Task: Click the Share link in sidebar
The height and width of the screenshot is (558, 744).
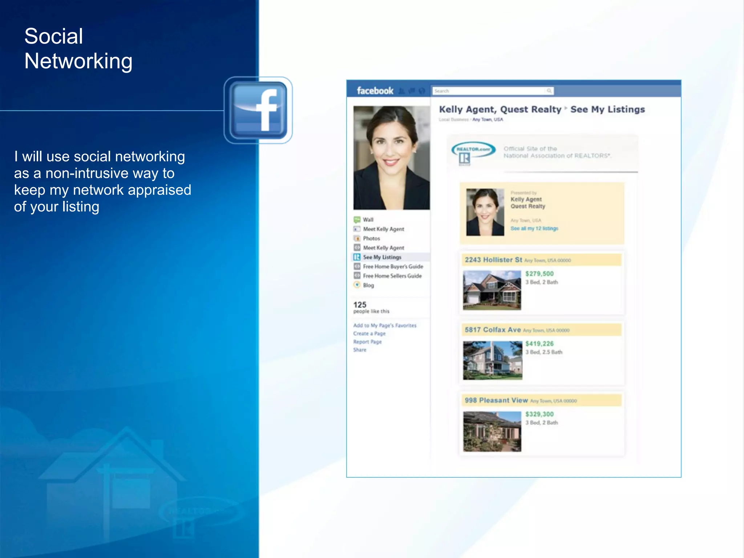Action: pyautogui.click(x=360, y=350)
